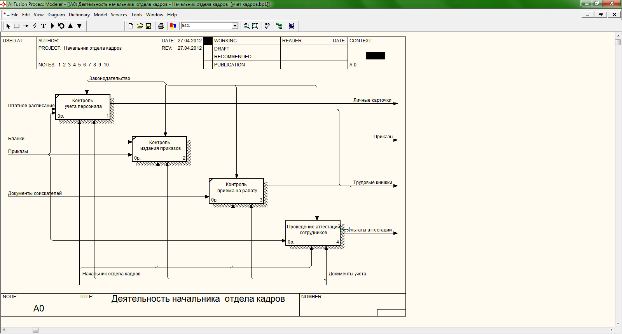
Task: Go to child diagram with down triangle
Action: coord(79,26)
